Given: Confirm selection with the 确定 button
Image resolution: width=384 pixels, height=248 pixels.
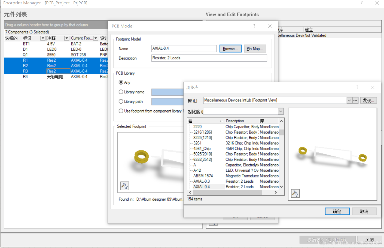Looking at the screenshot, I should (337, 211).
